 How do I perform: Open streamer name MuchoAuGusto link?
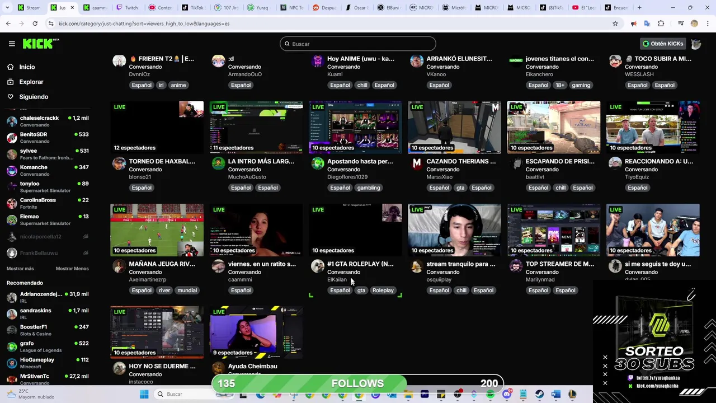click(x=247, y=177)
